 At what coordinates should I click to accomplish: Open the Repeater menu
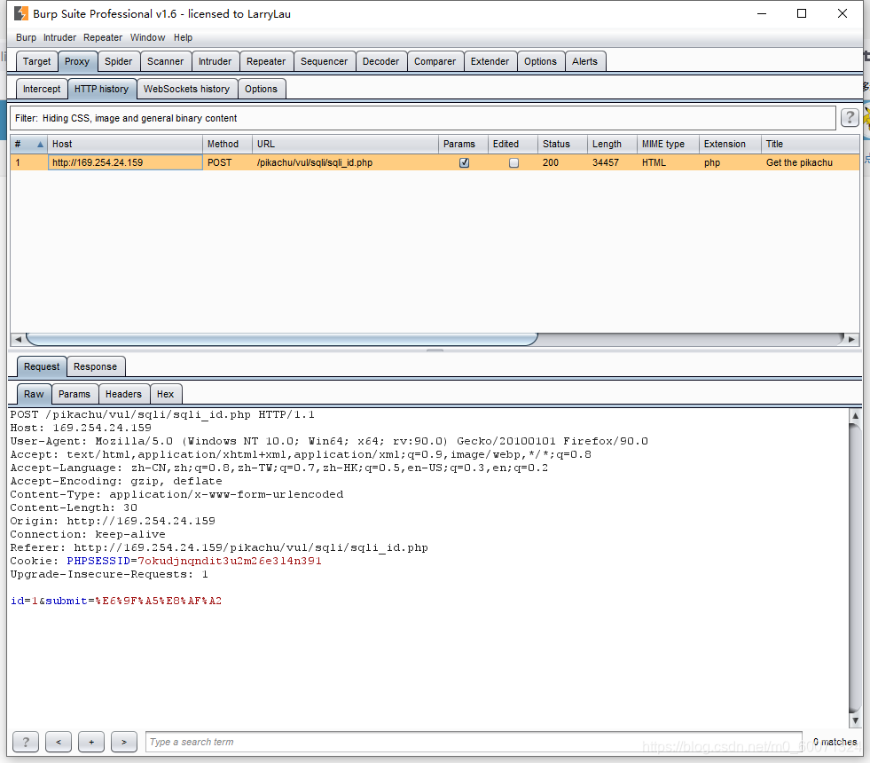(103, 38)
